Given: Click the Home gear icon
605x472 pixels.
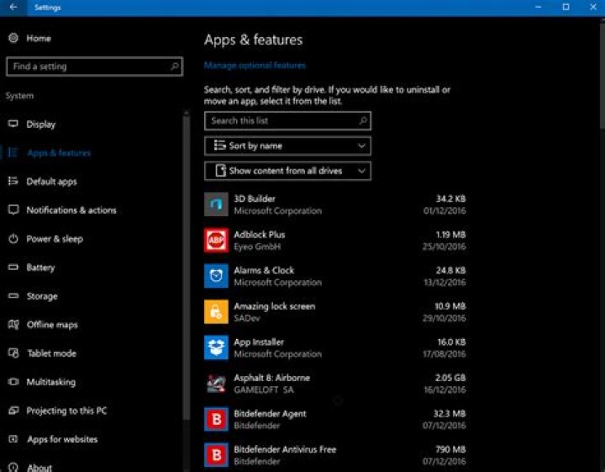Looking at the screenshot, I should (x=13, y=38).
